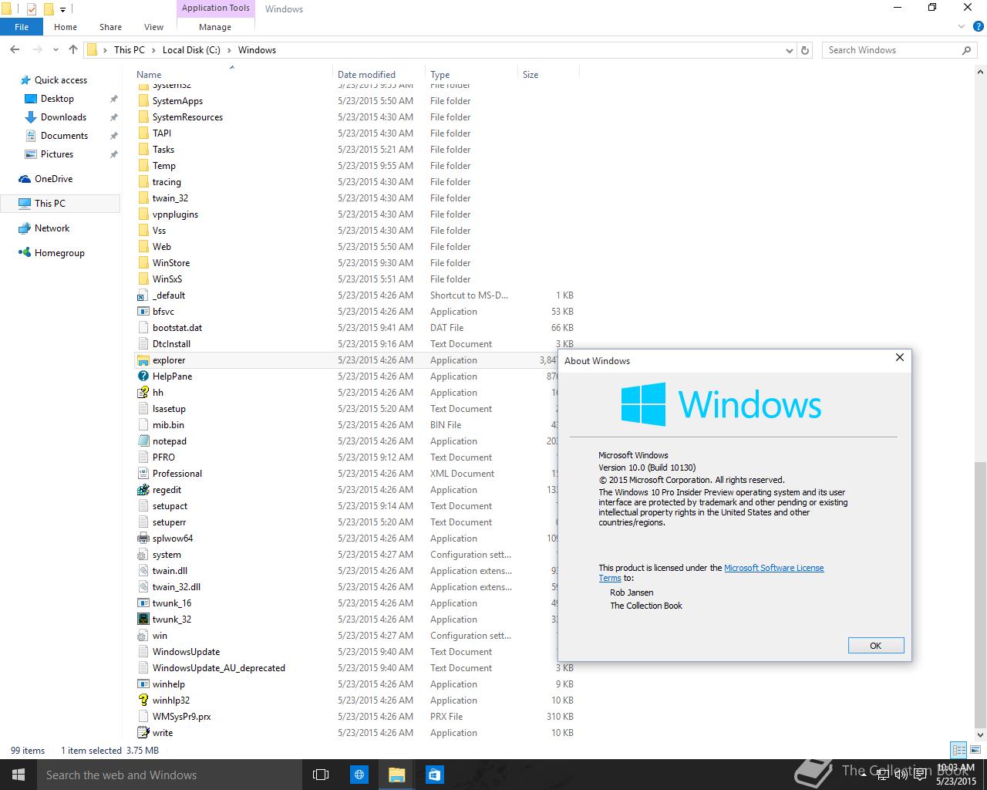Screen dimensions: 987x790
Task: Click the twunk_32 application icon
Action: pyautogui.click(x=143, y=620)
